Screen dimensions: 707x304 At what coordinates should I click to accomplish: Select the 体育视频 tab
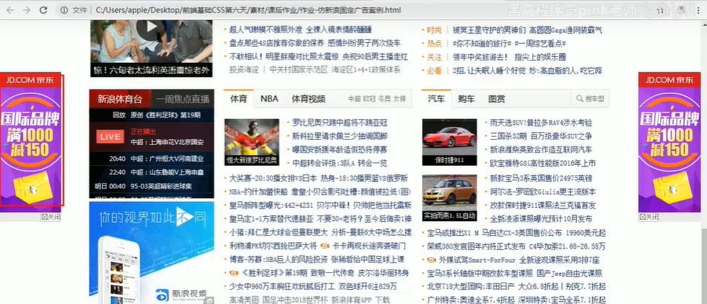309,99
